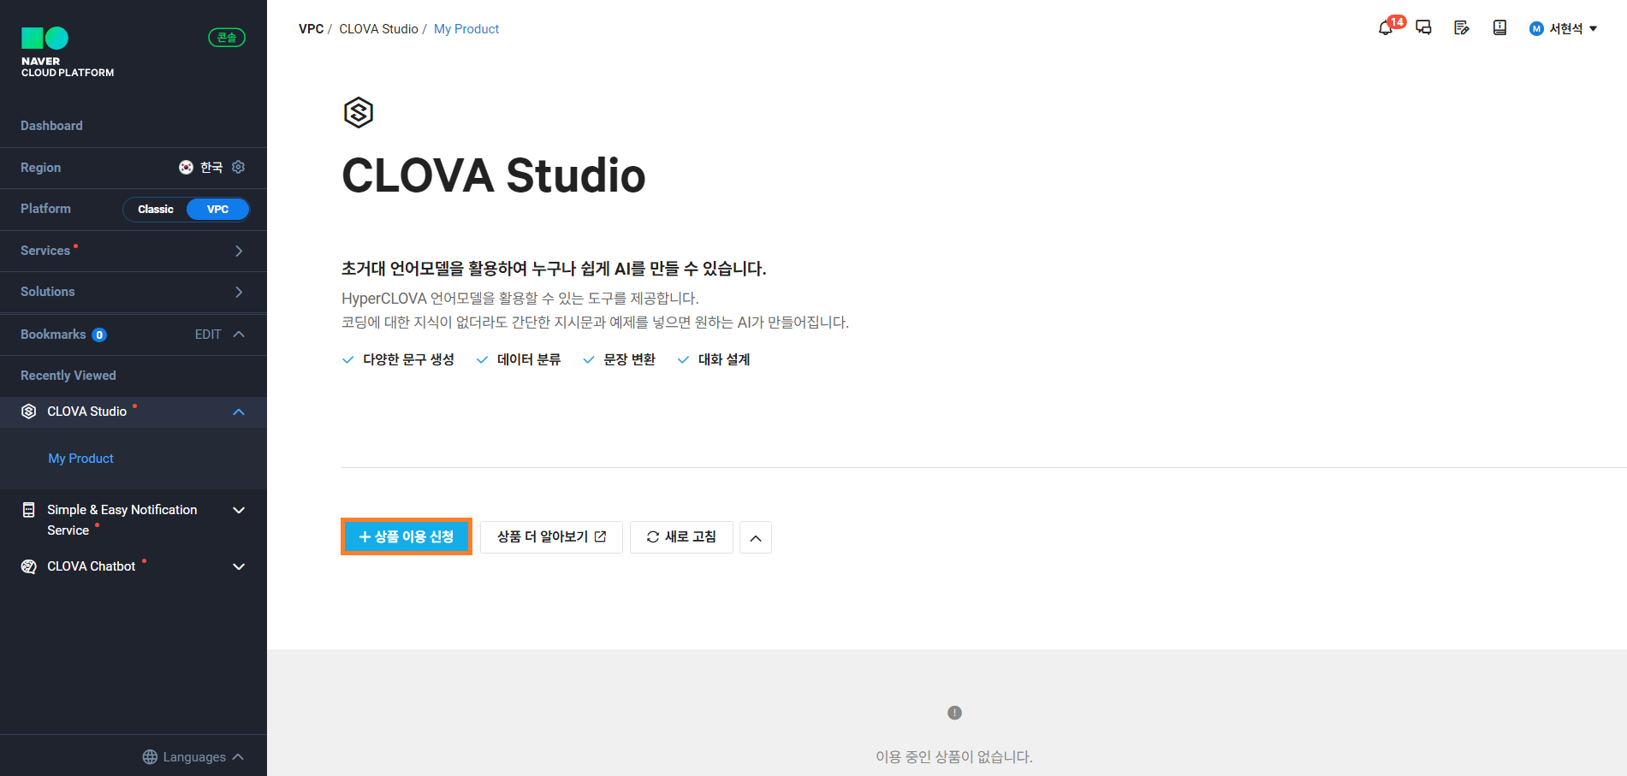Click the refresh arrows icon
Viewport: 1627px width, 776px height.
653,536
